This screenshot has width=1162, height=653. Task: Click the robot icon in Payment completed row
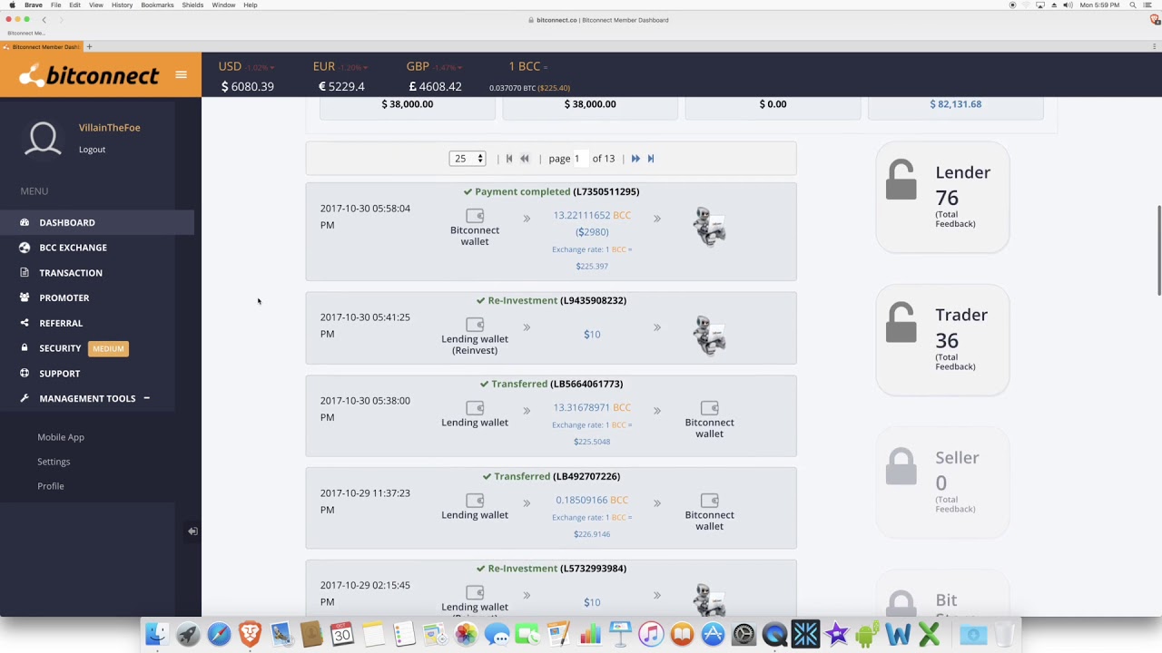(709, 227)
